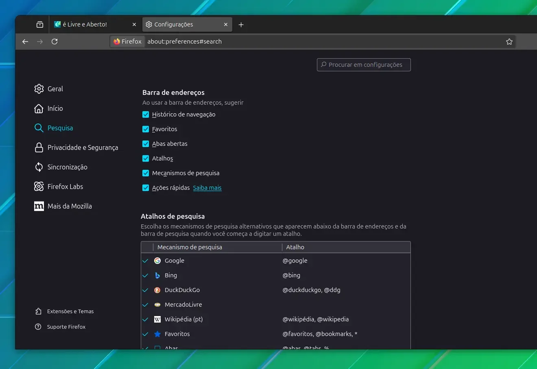Toggle the Abas abertas checkbox

tap(146, 144)
